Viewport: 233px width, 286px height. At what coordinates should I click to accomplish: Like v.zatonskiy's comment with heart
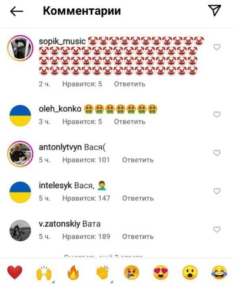pos(217,230)
